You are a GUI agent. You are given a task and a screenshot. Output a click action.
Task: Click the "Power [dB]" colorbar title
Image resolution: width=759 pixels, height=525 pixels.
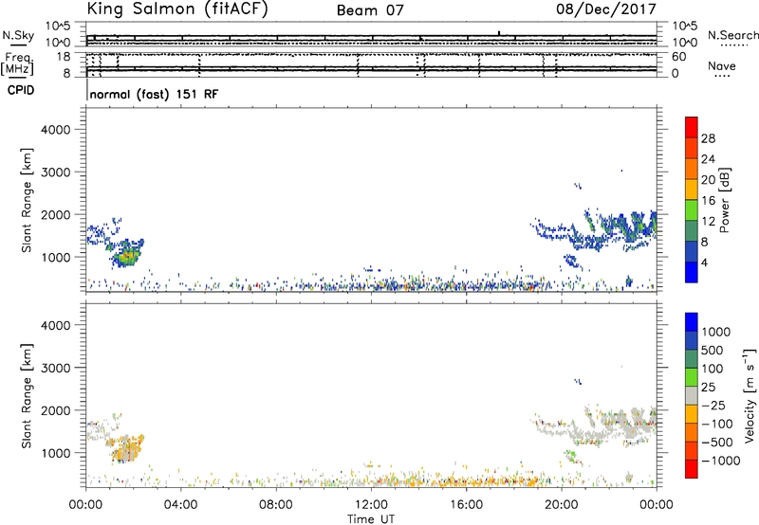[724, 201]
